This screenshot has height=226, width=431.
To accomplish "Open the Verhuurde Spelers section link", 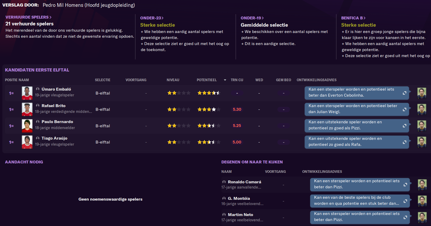I will (x=28, y=17).
